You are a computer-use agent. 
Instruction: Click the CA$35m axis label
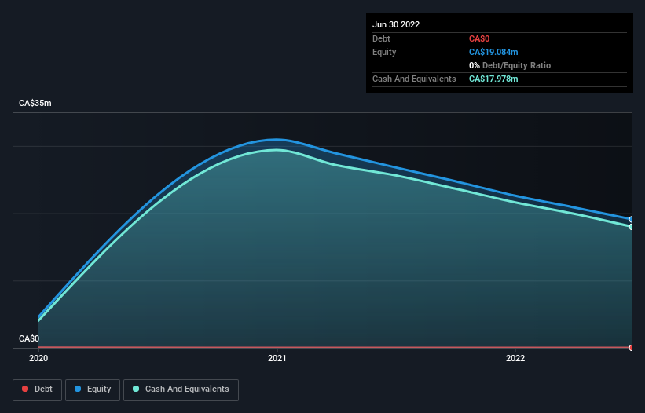pyautogui.click(x=35, y=103)
